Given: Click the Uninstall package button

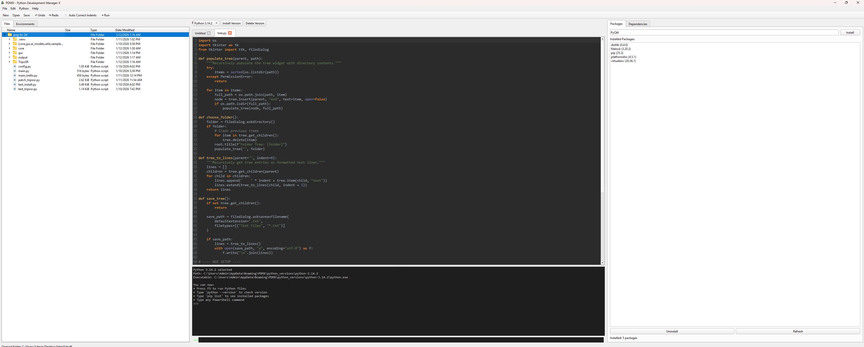Looking at the screenshot, I should tap(672, 331).
